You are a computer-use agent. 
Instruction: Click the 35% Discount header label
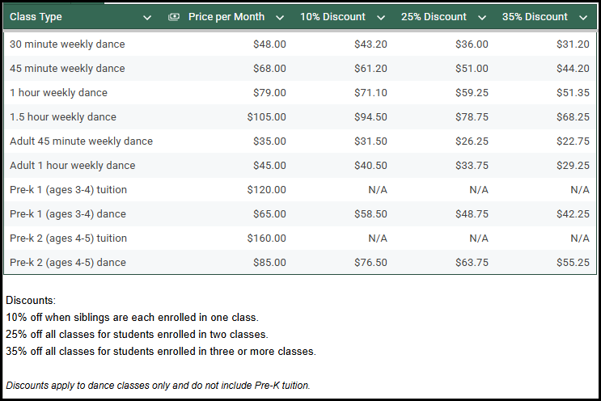535,17
